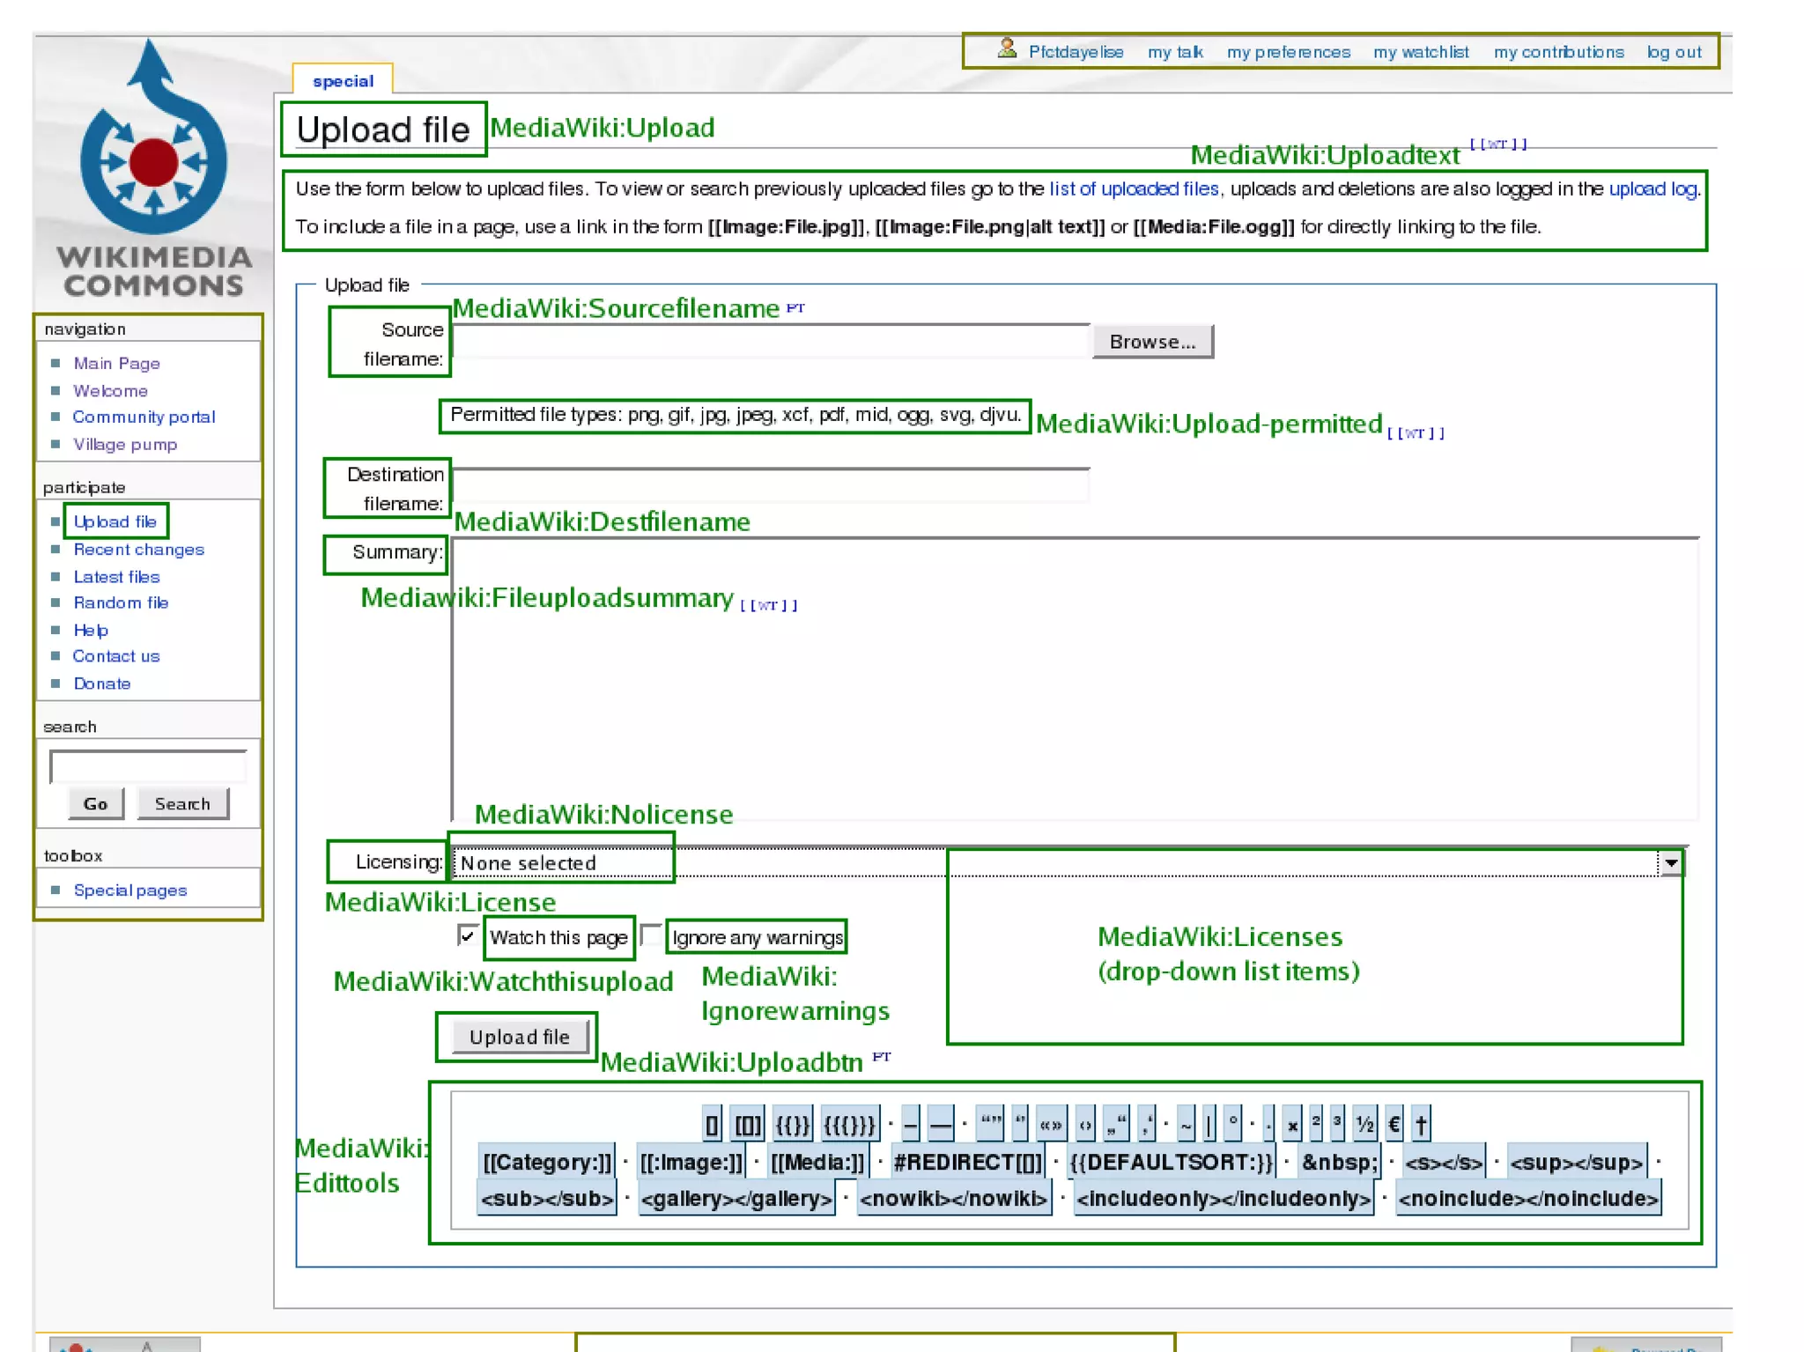Insert the <nowiki></nowiki> tag tool
The width and height of the screenshot is (1804, 1352).
tap(953, 1199)
